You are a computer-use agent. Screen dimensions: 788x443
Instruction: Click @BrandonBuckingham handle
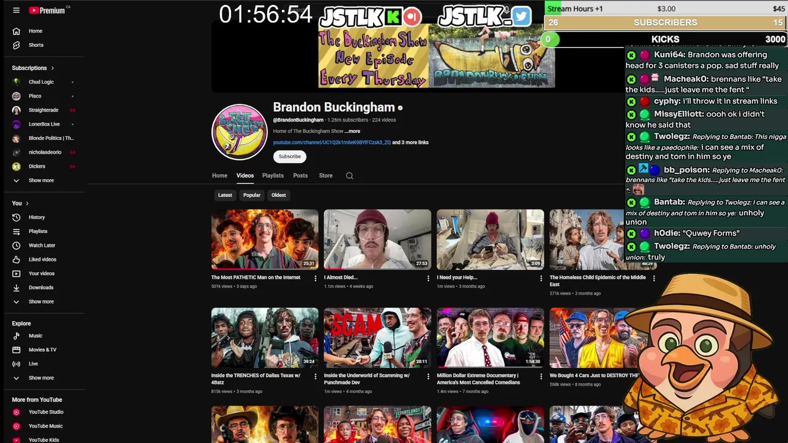tap(298, 120)
